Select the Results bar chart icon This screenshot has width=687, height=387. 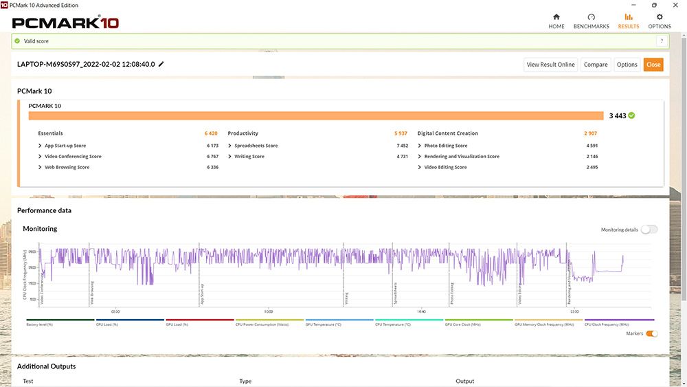(x=628, y=17)
